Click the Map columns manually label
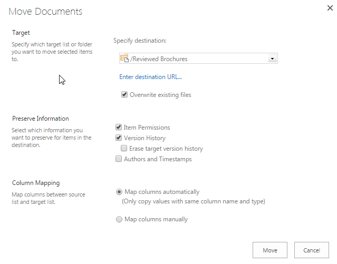Image resolution: width=337 pixels, height=264 pixels. 156,219
